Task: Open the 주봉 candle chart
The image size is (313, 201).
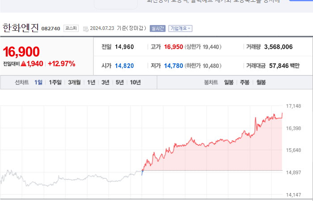Action: pos(245,82)
